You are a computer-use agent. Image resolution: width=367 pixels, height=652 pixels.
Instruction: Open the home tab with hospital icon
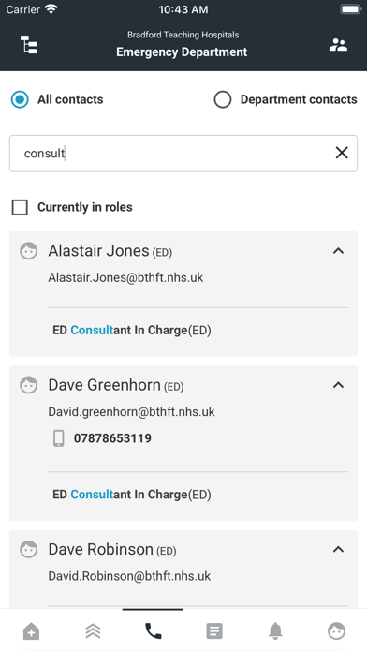pyautogui.click(x=31, y=631)
